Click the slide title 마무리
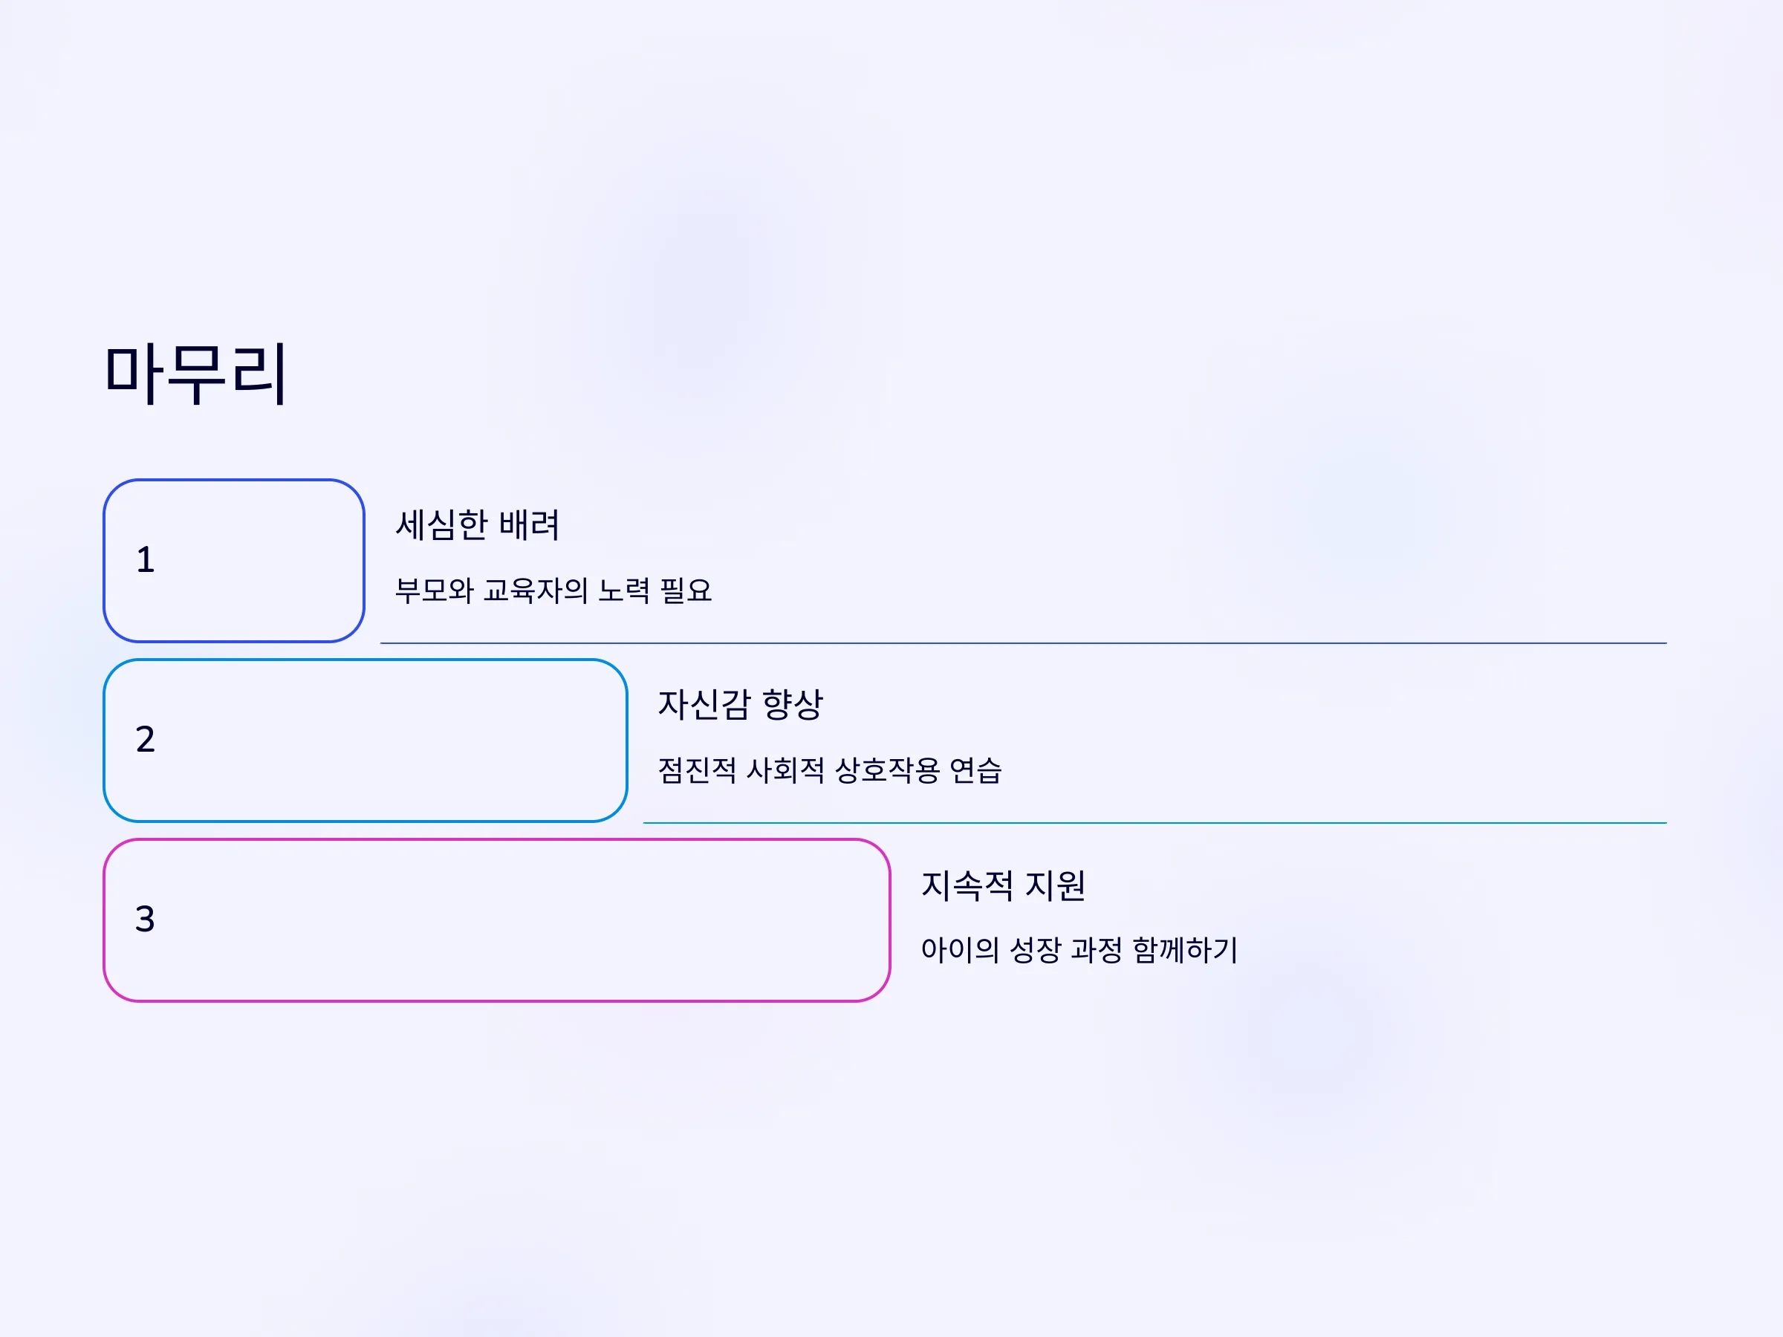This screenshot has width=1783, height=1337. (x=196, y=374)
